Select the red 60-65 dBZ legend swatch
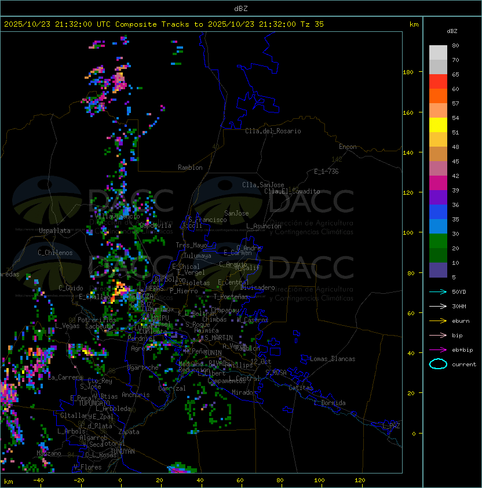The height and width of the screenshot is (488, 482). pyautogui.click(x=438, y=82)
